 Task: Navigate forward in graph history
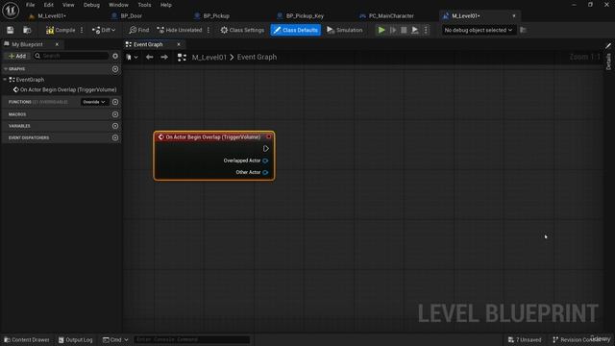pos(164,58)
